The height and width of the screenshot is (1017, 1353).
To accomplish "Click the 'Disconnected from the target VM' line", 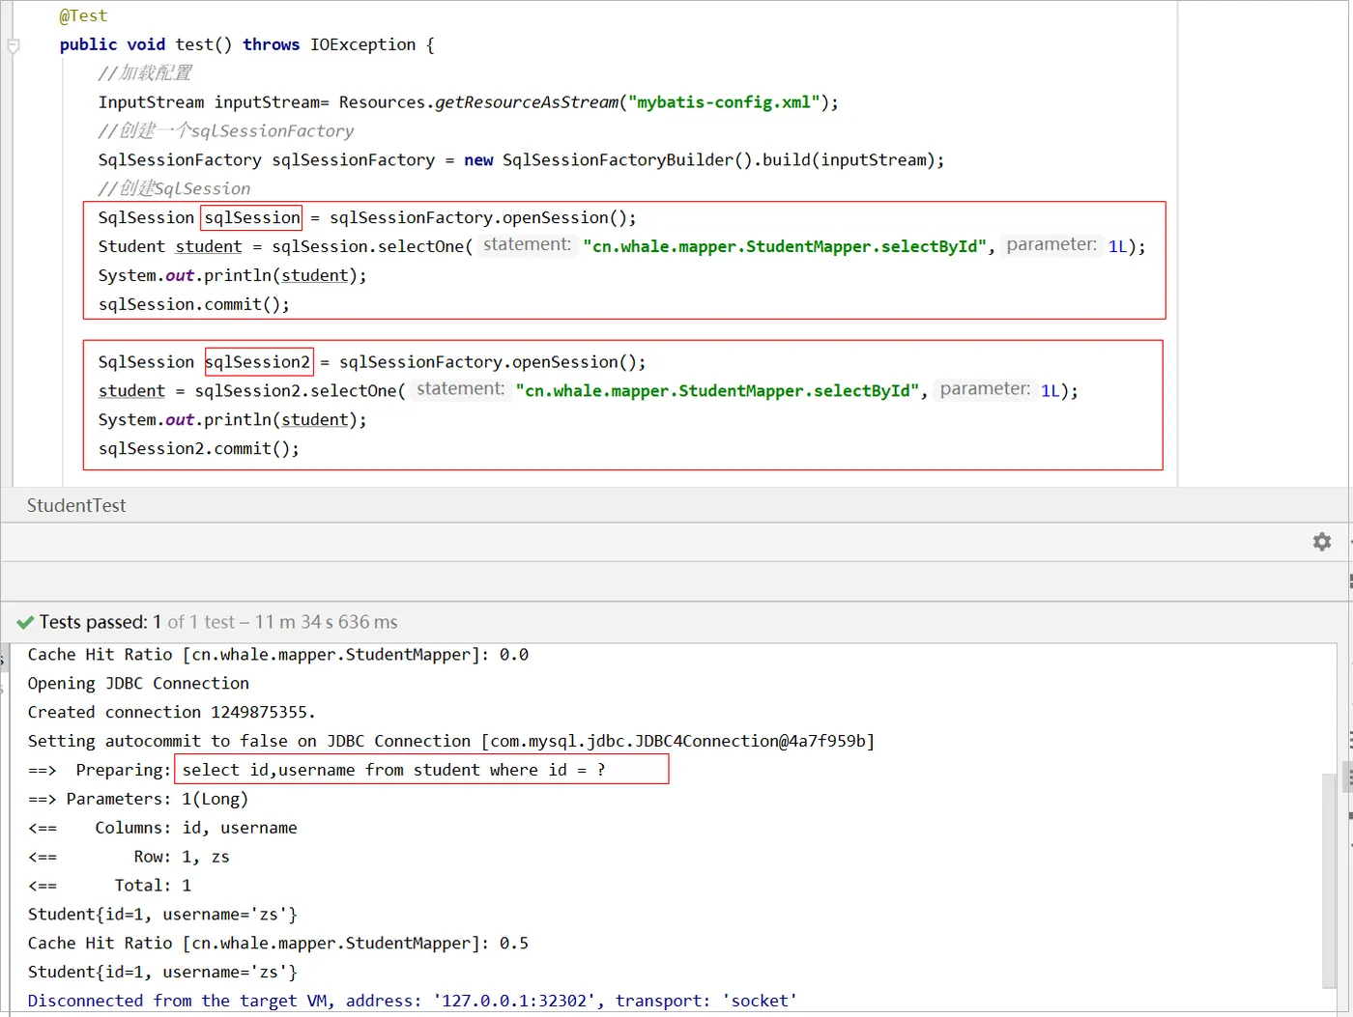I will tap(413, 1001).
